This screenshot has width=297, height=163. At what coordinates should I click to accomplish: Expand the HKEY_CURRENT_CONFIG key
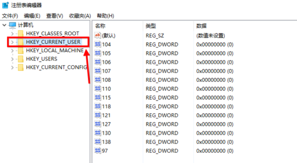[12, 67]
